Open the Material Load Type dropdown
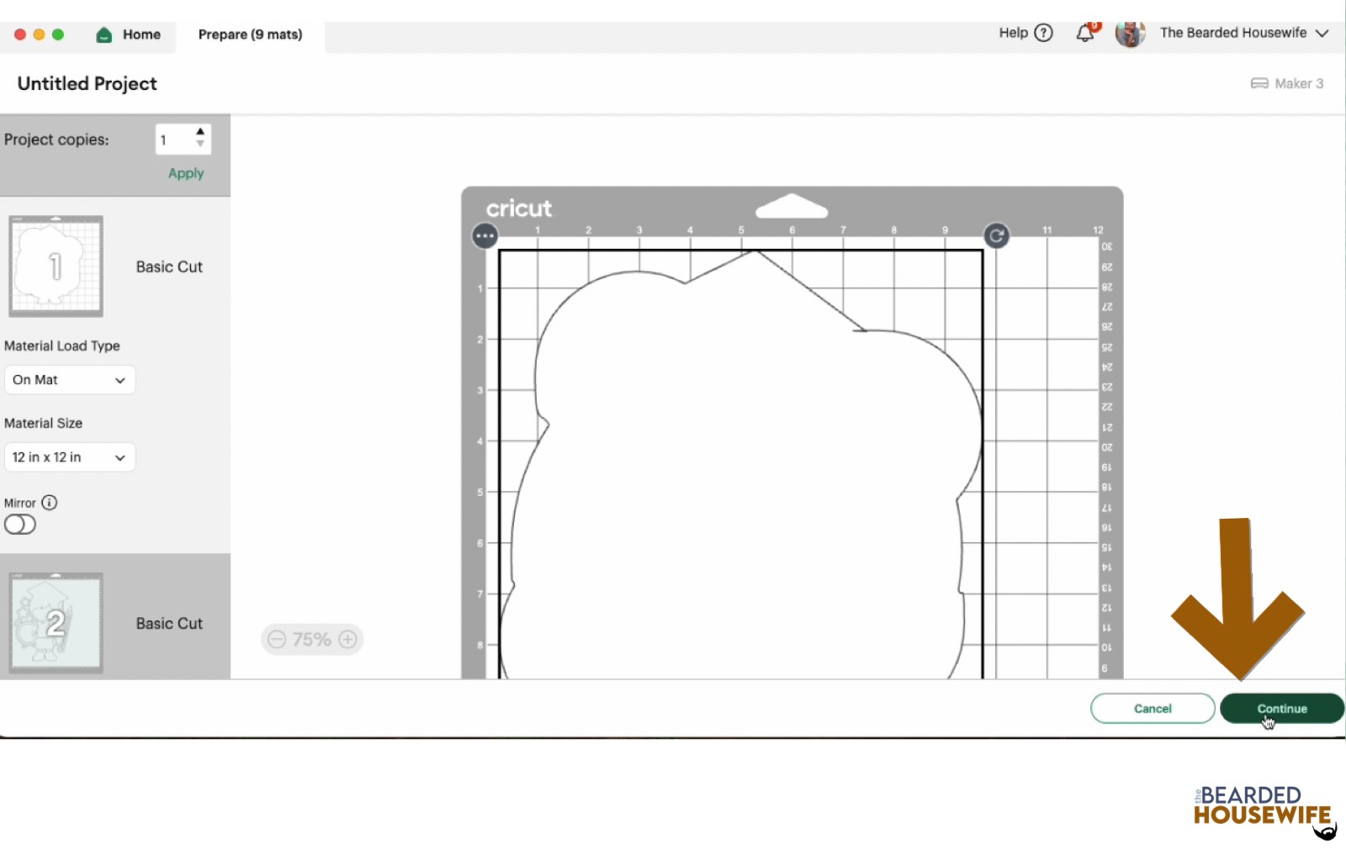Screen dimensions: 1346x855 tap(70, 380)
